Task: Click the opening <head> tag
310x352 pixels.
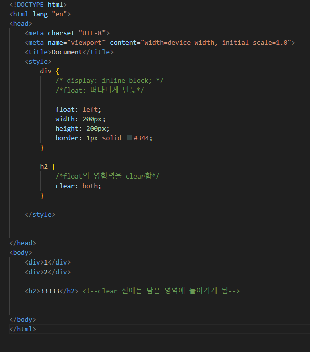Action: click(x=21, y=23)
